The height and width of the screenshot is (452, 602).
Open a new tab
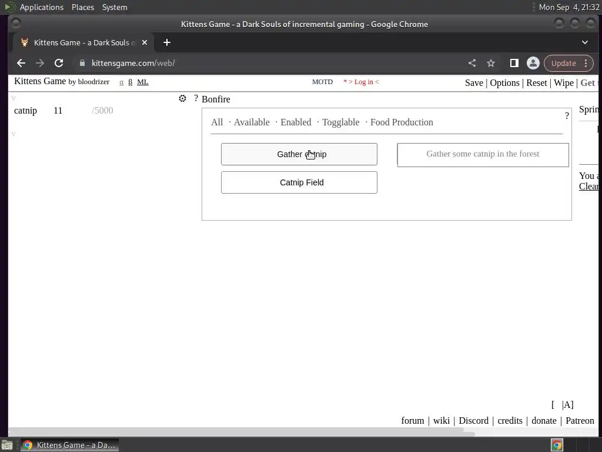point(166,42)
